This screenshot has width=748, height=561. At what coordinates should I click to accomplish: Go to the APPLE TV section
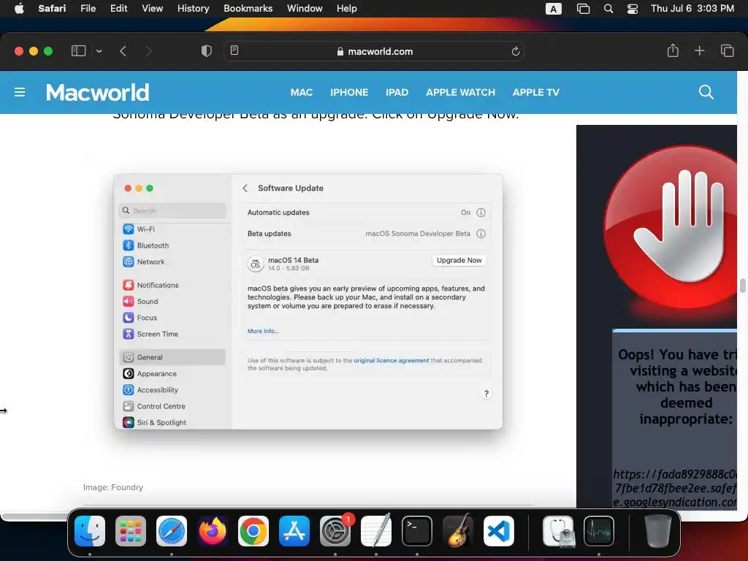[x=535, y=93]
